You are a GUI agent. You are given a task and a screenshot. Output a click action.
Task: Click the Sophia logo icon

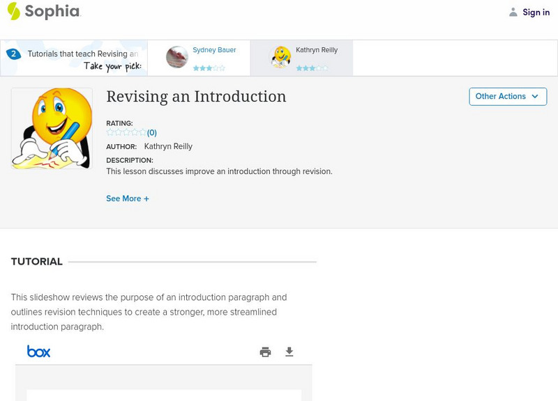(13, 11)
